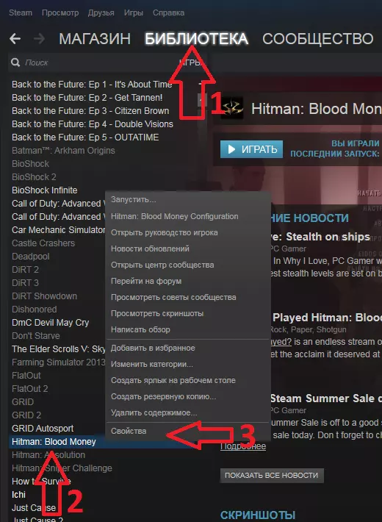This screenshot has width=382, height=522.
Task: Click the forward navigation arrow
Action: point(39,39)
